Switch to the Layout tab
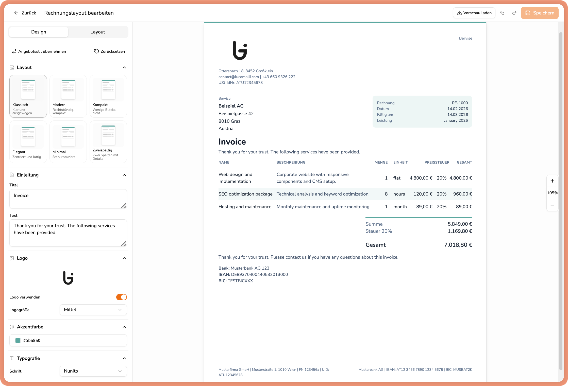 (97, 32)
